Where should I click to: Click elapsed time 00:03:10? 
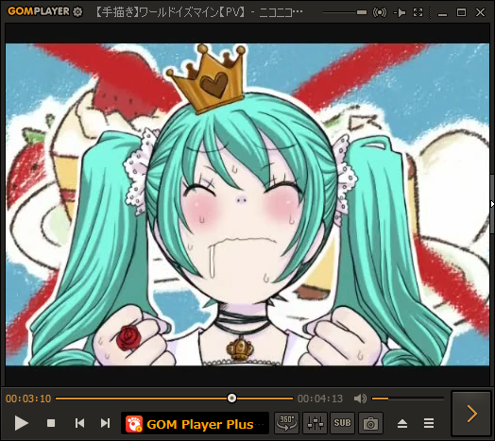[28, 399]
